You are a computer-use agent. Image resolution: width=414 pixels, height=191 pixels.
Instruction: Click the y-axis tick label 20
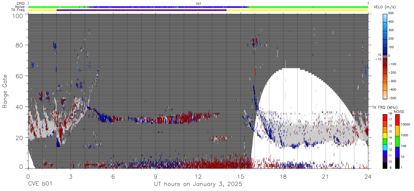[20, 138]
